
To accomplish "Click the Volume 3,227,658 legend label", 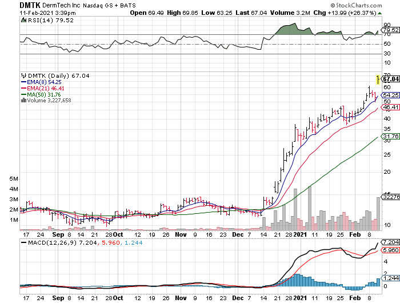I will point(49,100).
